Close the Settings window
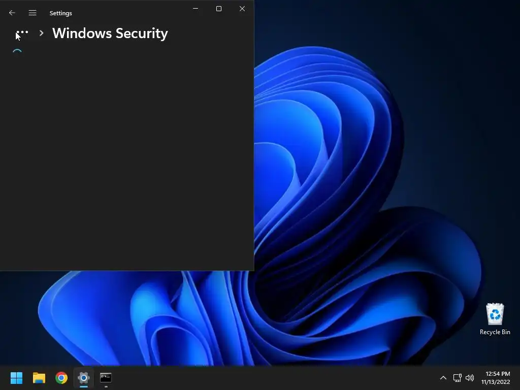The width and height of the screenshot is (520, 390). [x=242, y=9]
